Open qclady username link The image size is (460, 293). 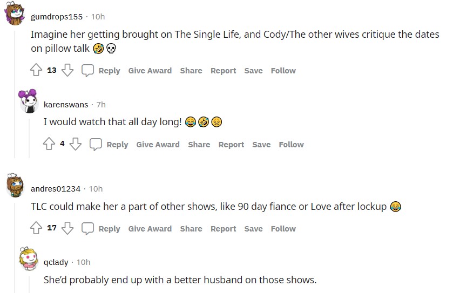[56, 262]
